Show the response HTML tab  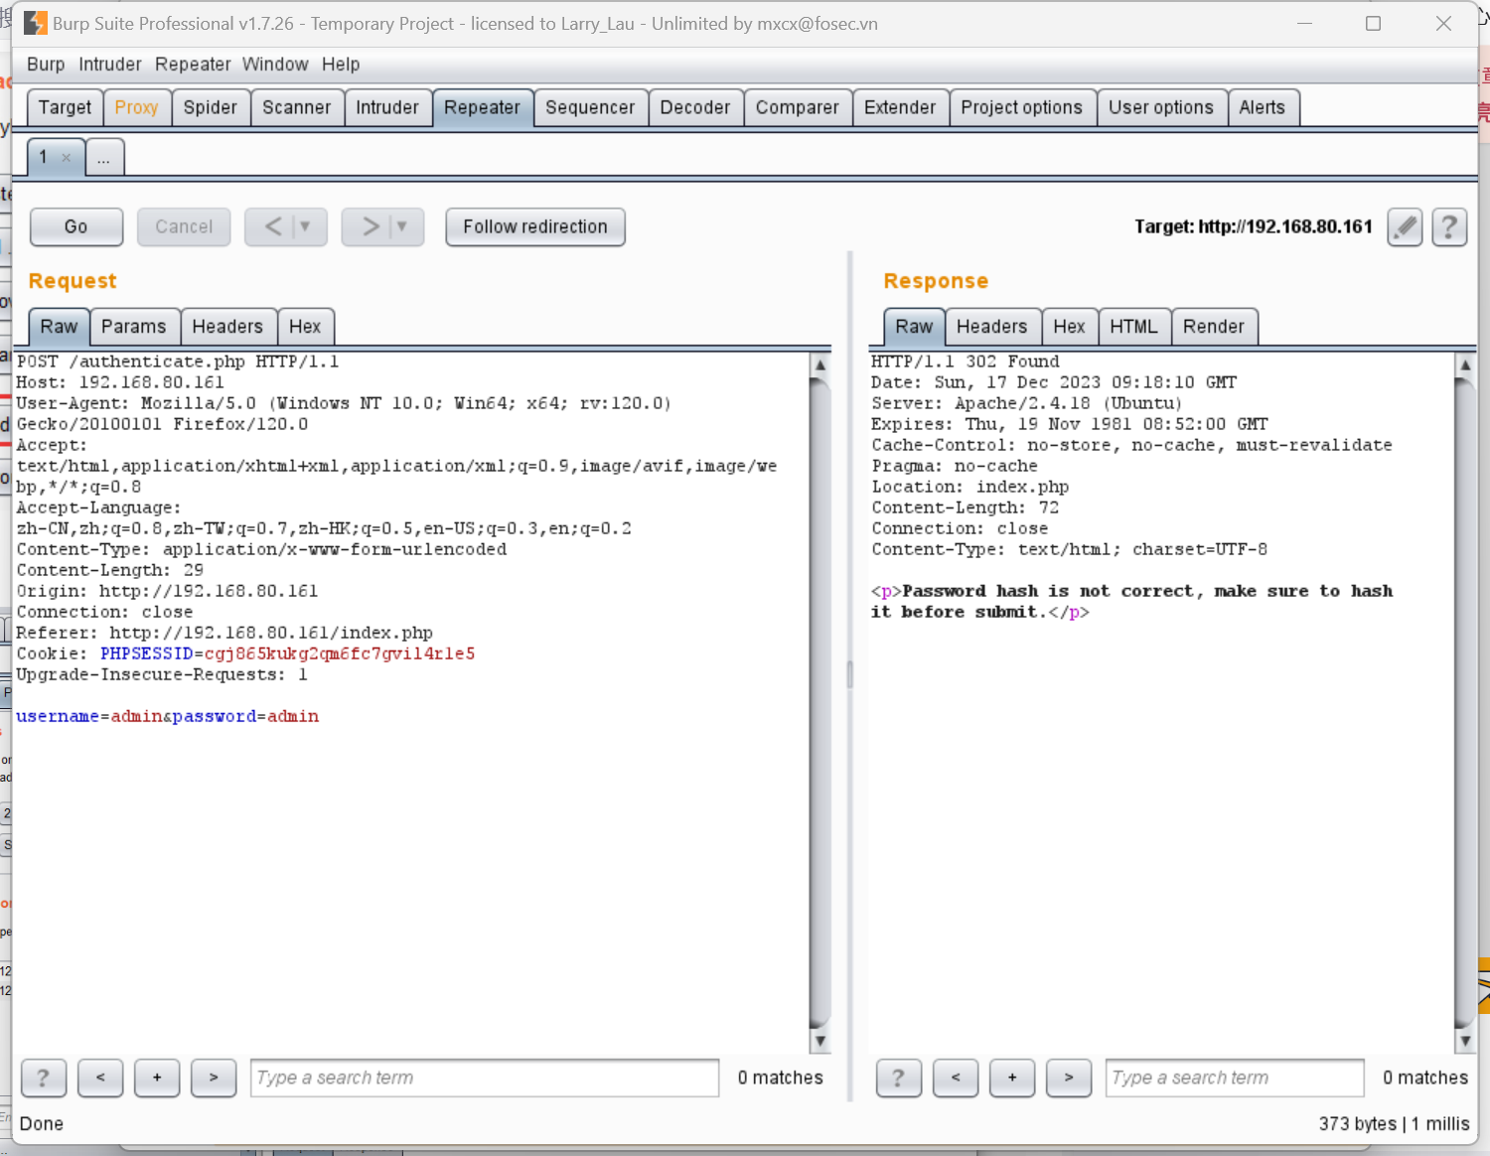click(x=1134, y=327)
